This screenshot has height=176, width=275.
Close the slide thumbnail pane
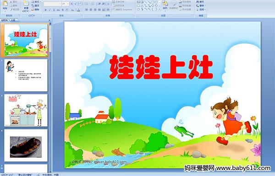[49, 20]
